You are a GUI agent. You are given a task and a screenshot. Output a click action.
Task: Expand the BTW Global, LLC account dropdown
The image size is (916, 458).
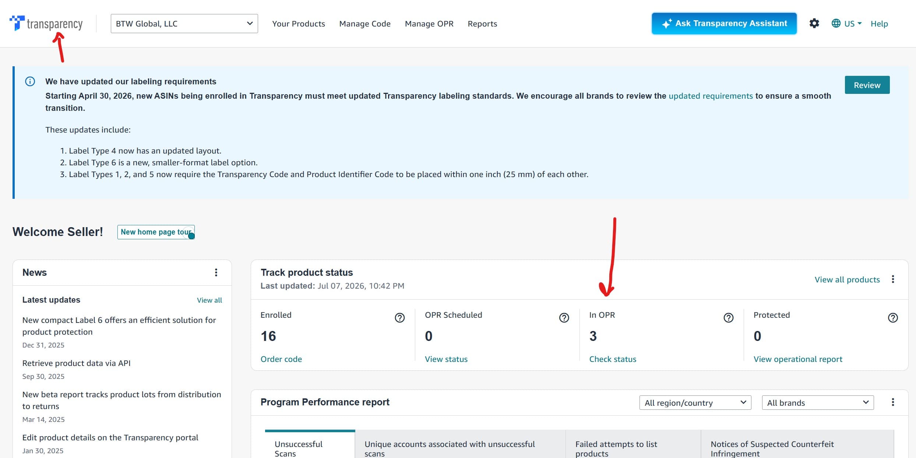(184, 24)
